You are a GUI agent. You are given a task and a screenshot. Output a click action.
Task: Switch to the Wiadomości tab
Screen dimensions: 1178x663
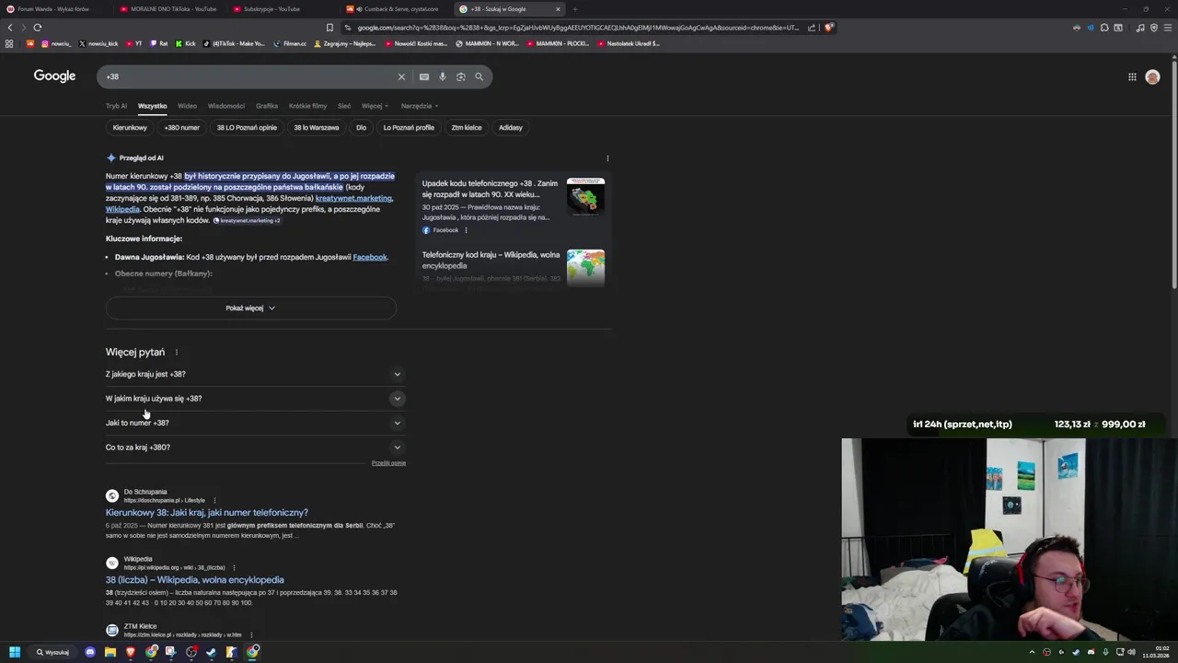tap(226, 106)
